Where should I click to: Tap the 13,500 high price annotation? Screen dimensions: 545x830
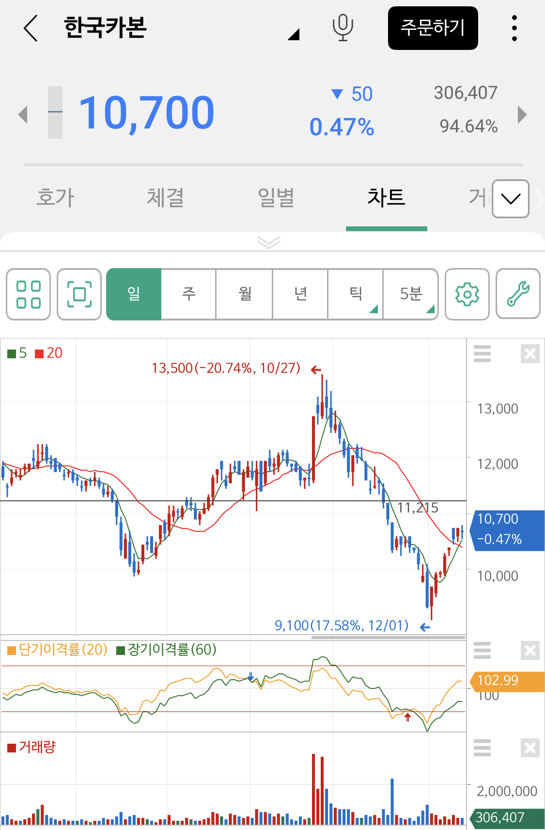(x=226, y=368)
